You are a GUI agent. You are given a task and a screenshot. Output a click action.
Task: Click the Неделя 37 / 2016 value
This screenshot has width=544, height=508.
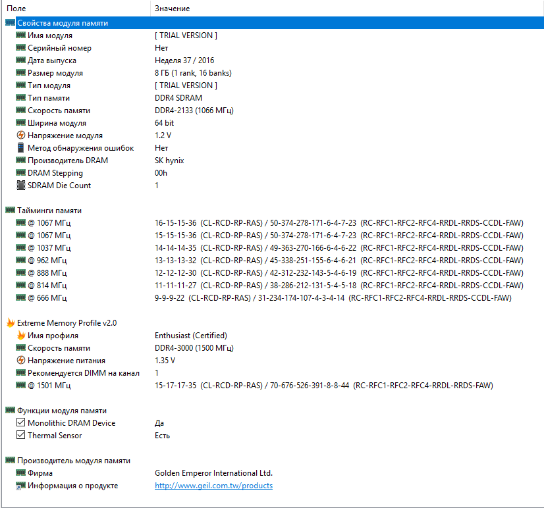[184, 61]
